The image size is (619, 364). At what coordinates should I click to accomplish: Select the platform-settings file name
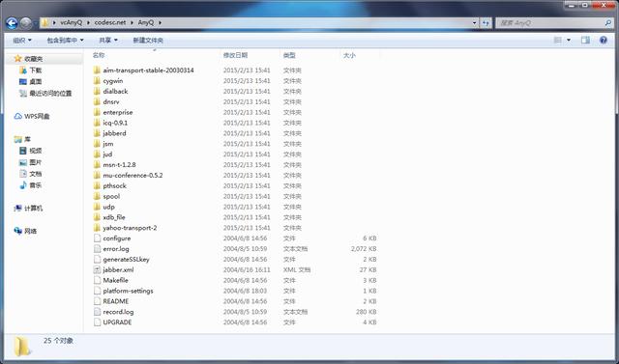tap(128, 291)
